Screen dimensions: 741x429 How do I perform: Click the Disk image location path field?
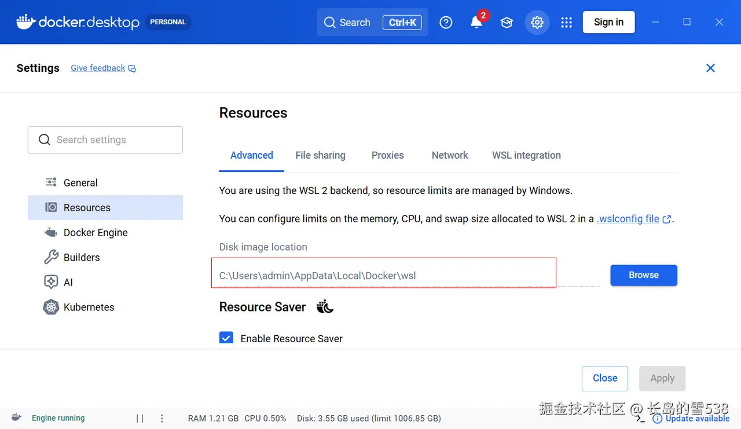409,276
